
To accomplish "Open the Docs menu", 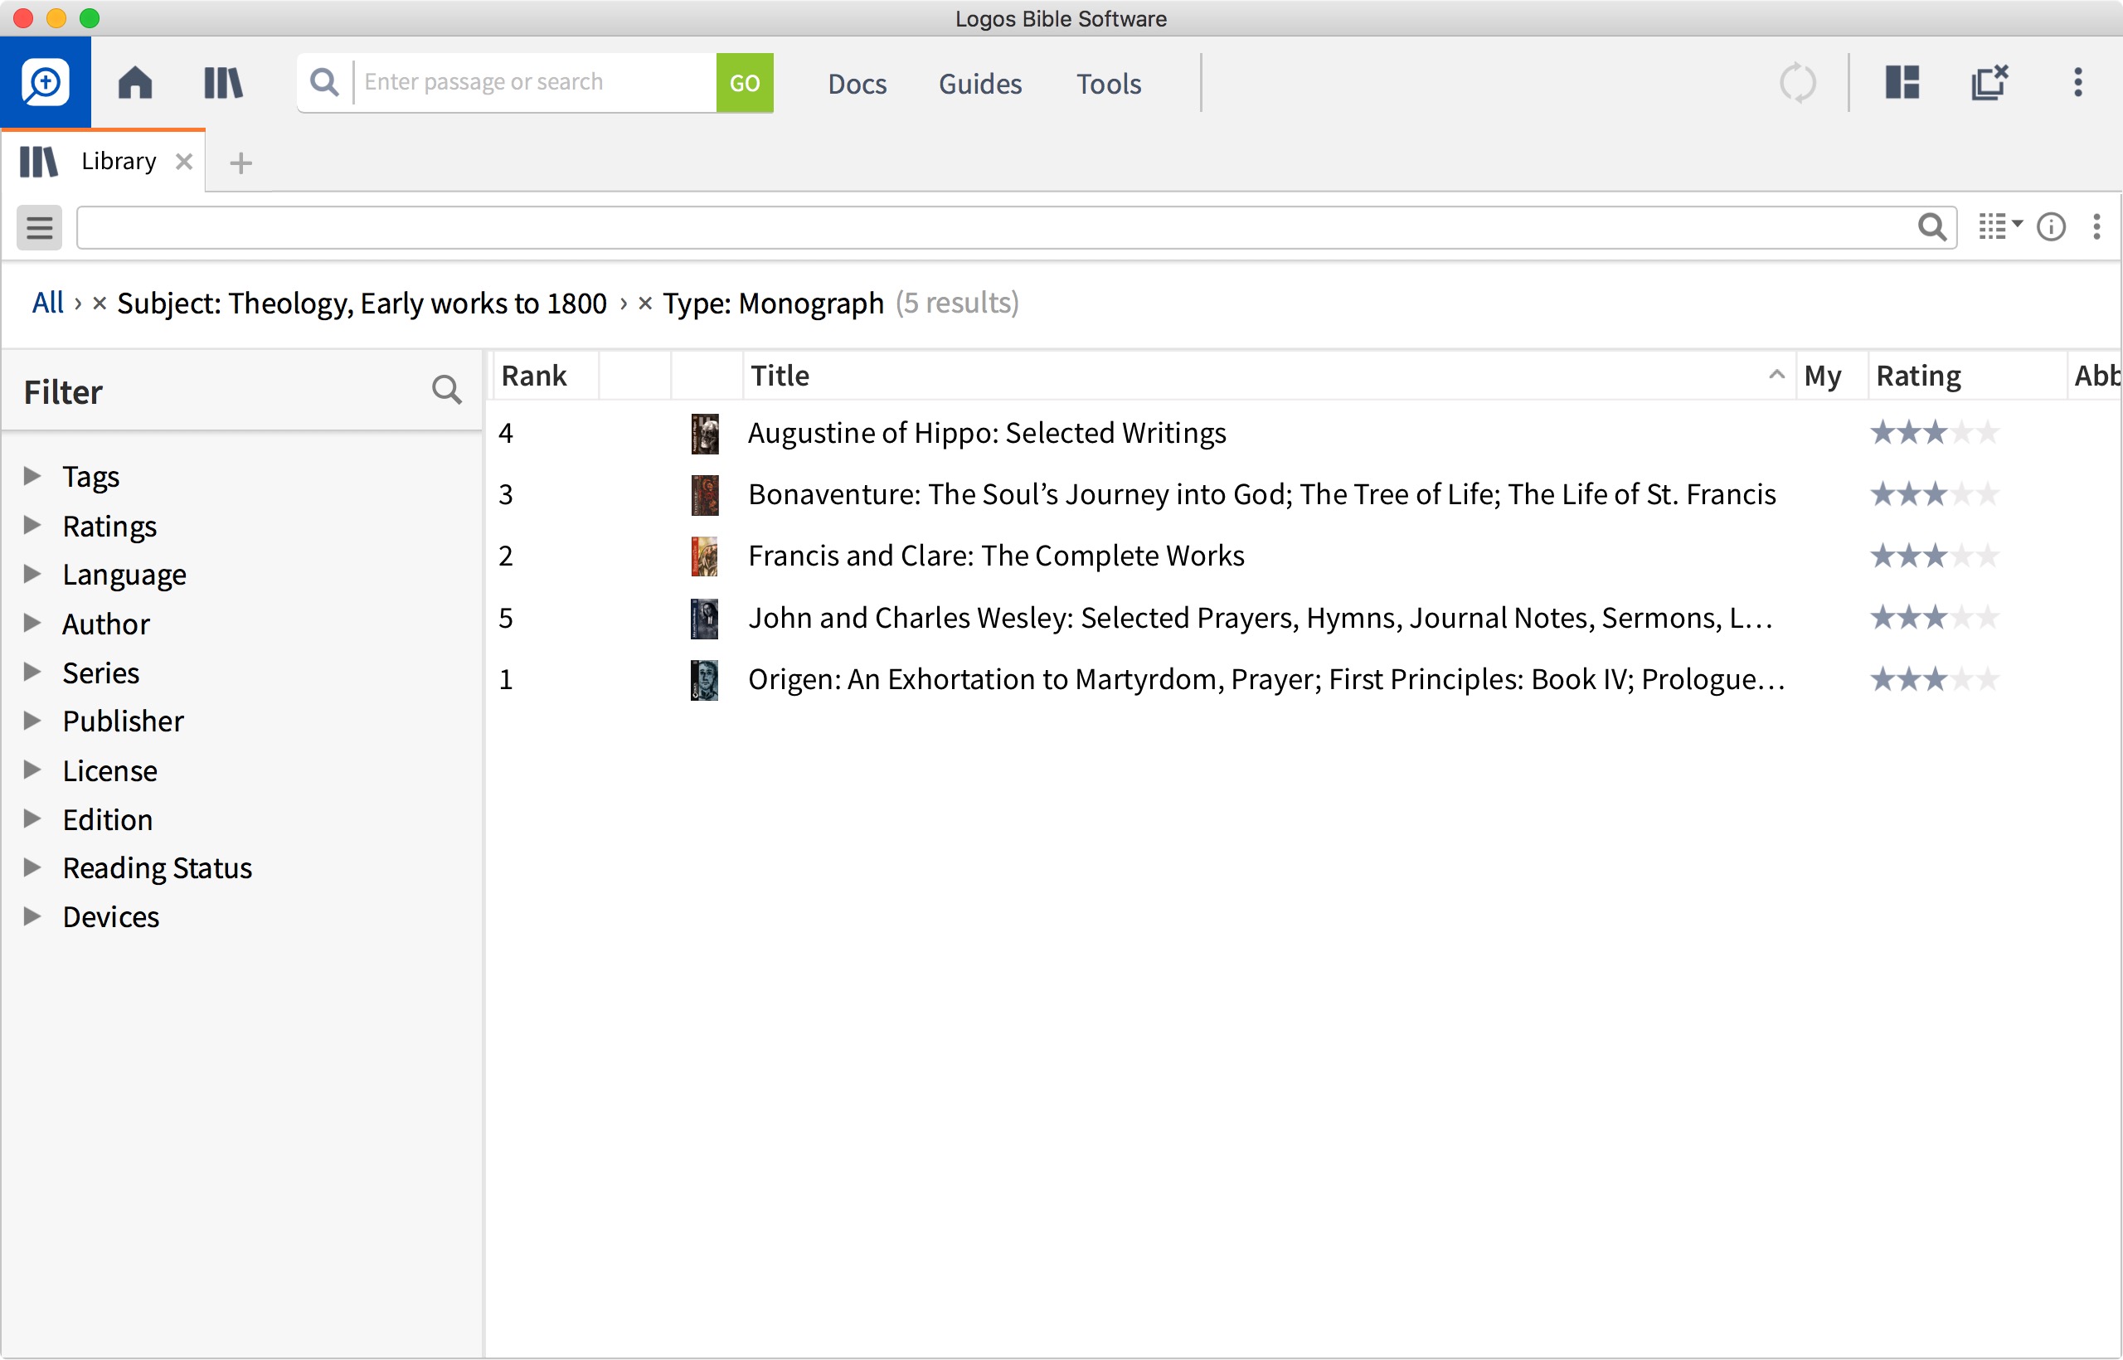I will (857, 84).
